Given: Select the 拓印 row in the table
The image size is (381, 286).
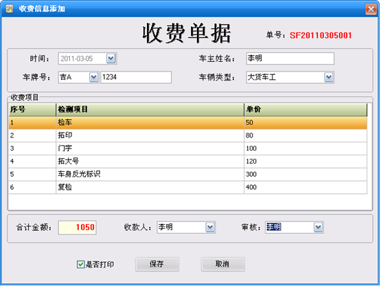Looking at the screenshot, I should (x=187, y=135).
